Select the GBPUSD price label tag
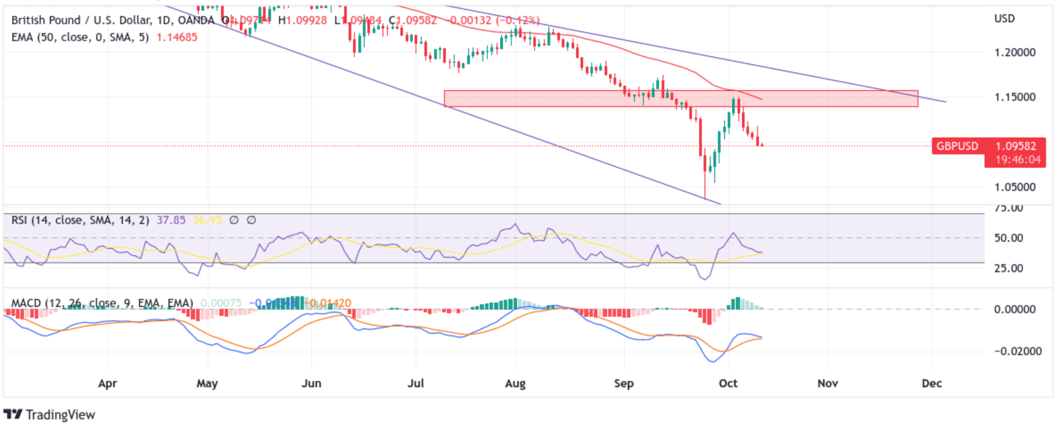Viewport: 1057px width, 443px height. 957,146
